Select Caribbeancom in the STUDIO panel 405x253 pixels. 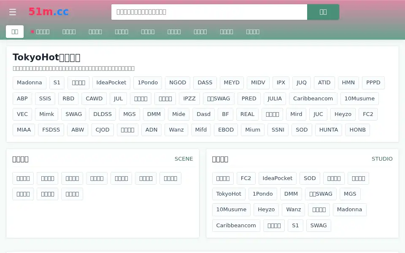(236, 226)
